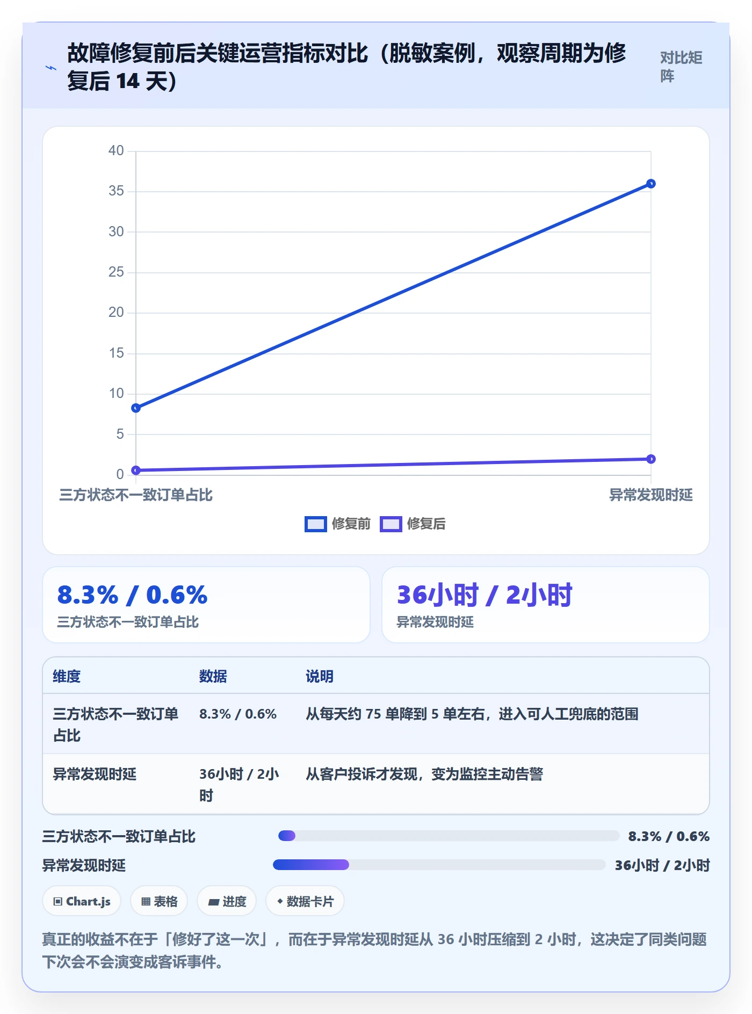Select the 进度 tag chip
This screenshot has width=752, height=1014.
pyautogui.click(x=227, y=901)
